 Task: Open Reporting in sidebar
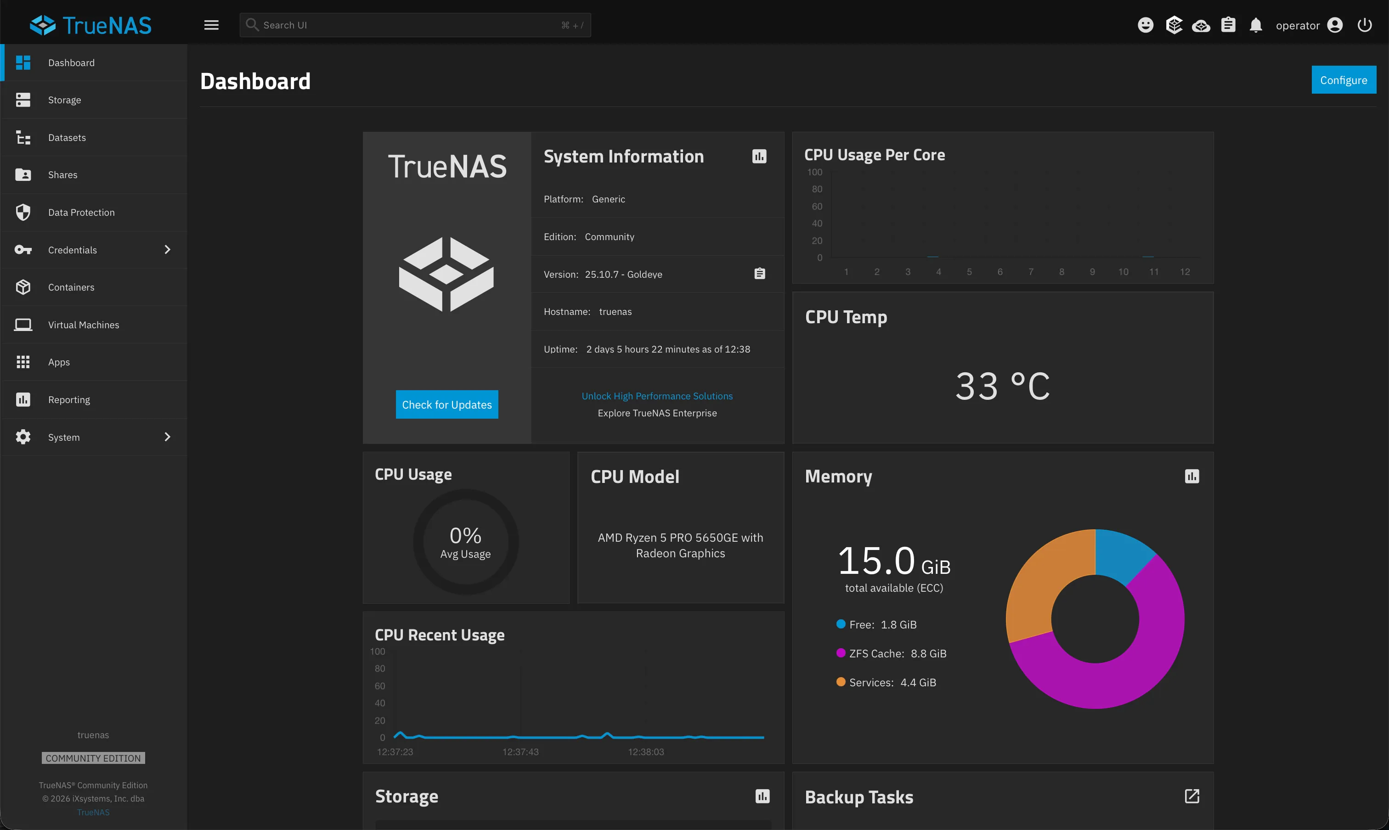click(x=93, y=400)
